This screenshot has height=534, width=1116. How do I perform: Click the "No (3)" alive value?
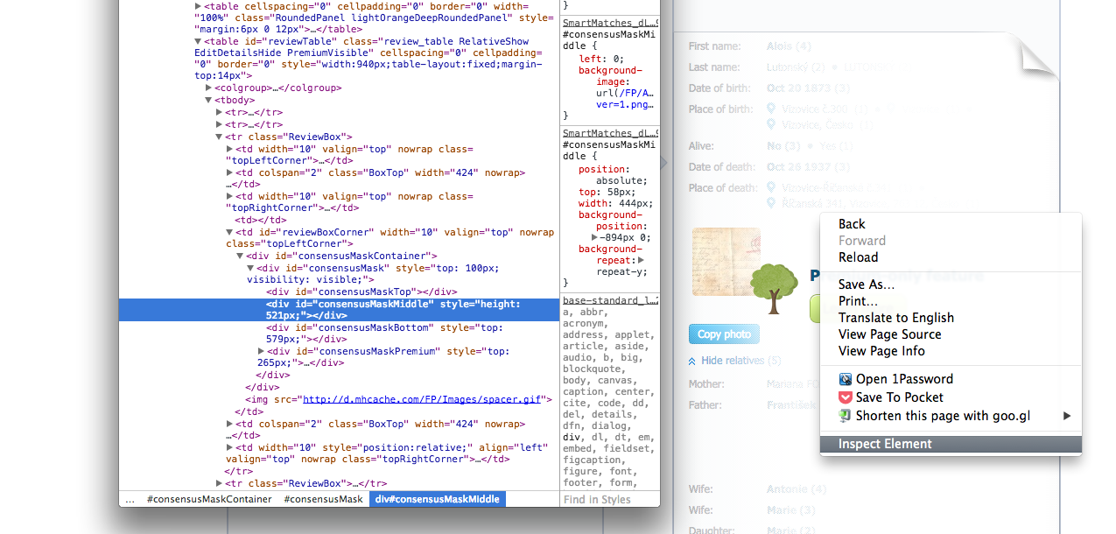783,146
